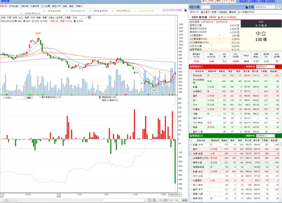Click the 20MA legend entry
The image size is (282, 203).
pos(98,11)
